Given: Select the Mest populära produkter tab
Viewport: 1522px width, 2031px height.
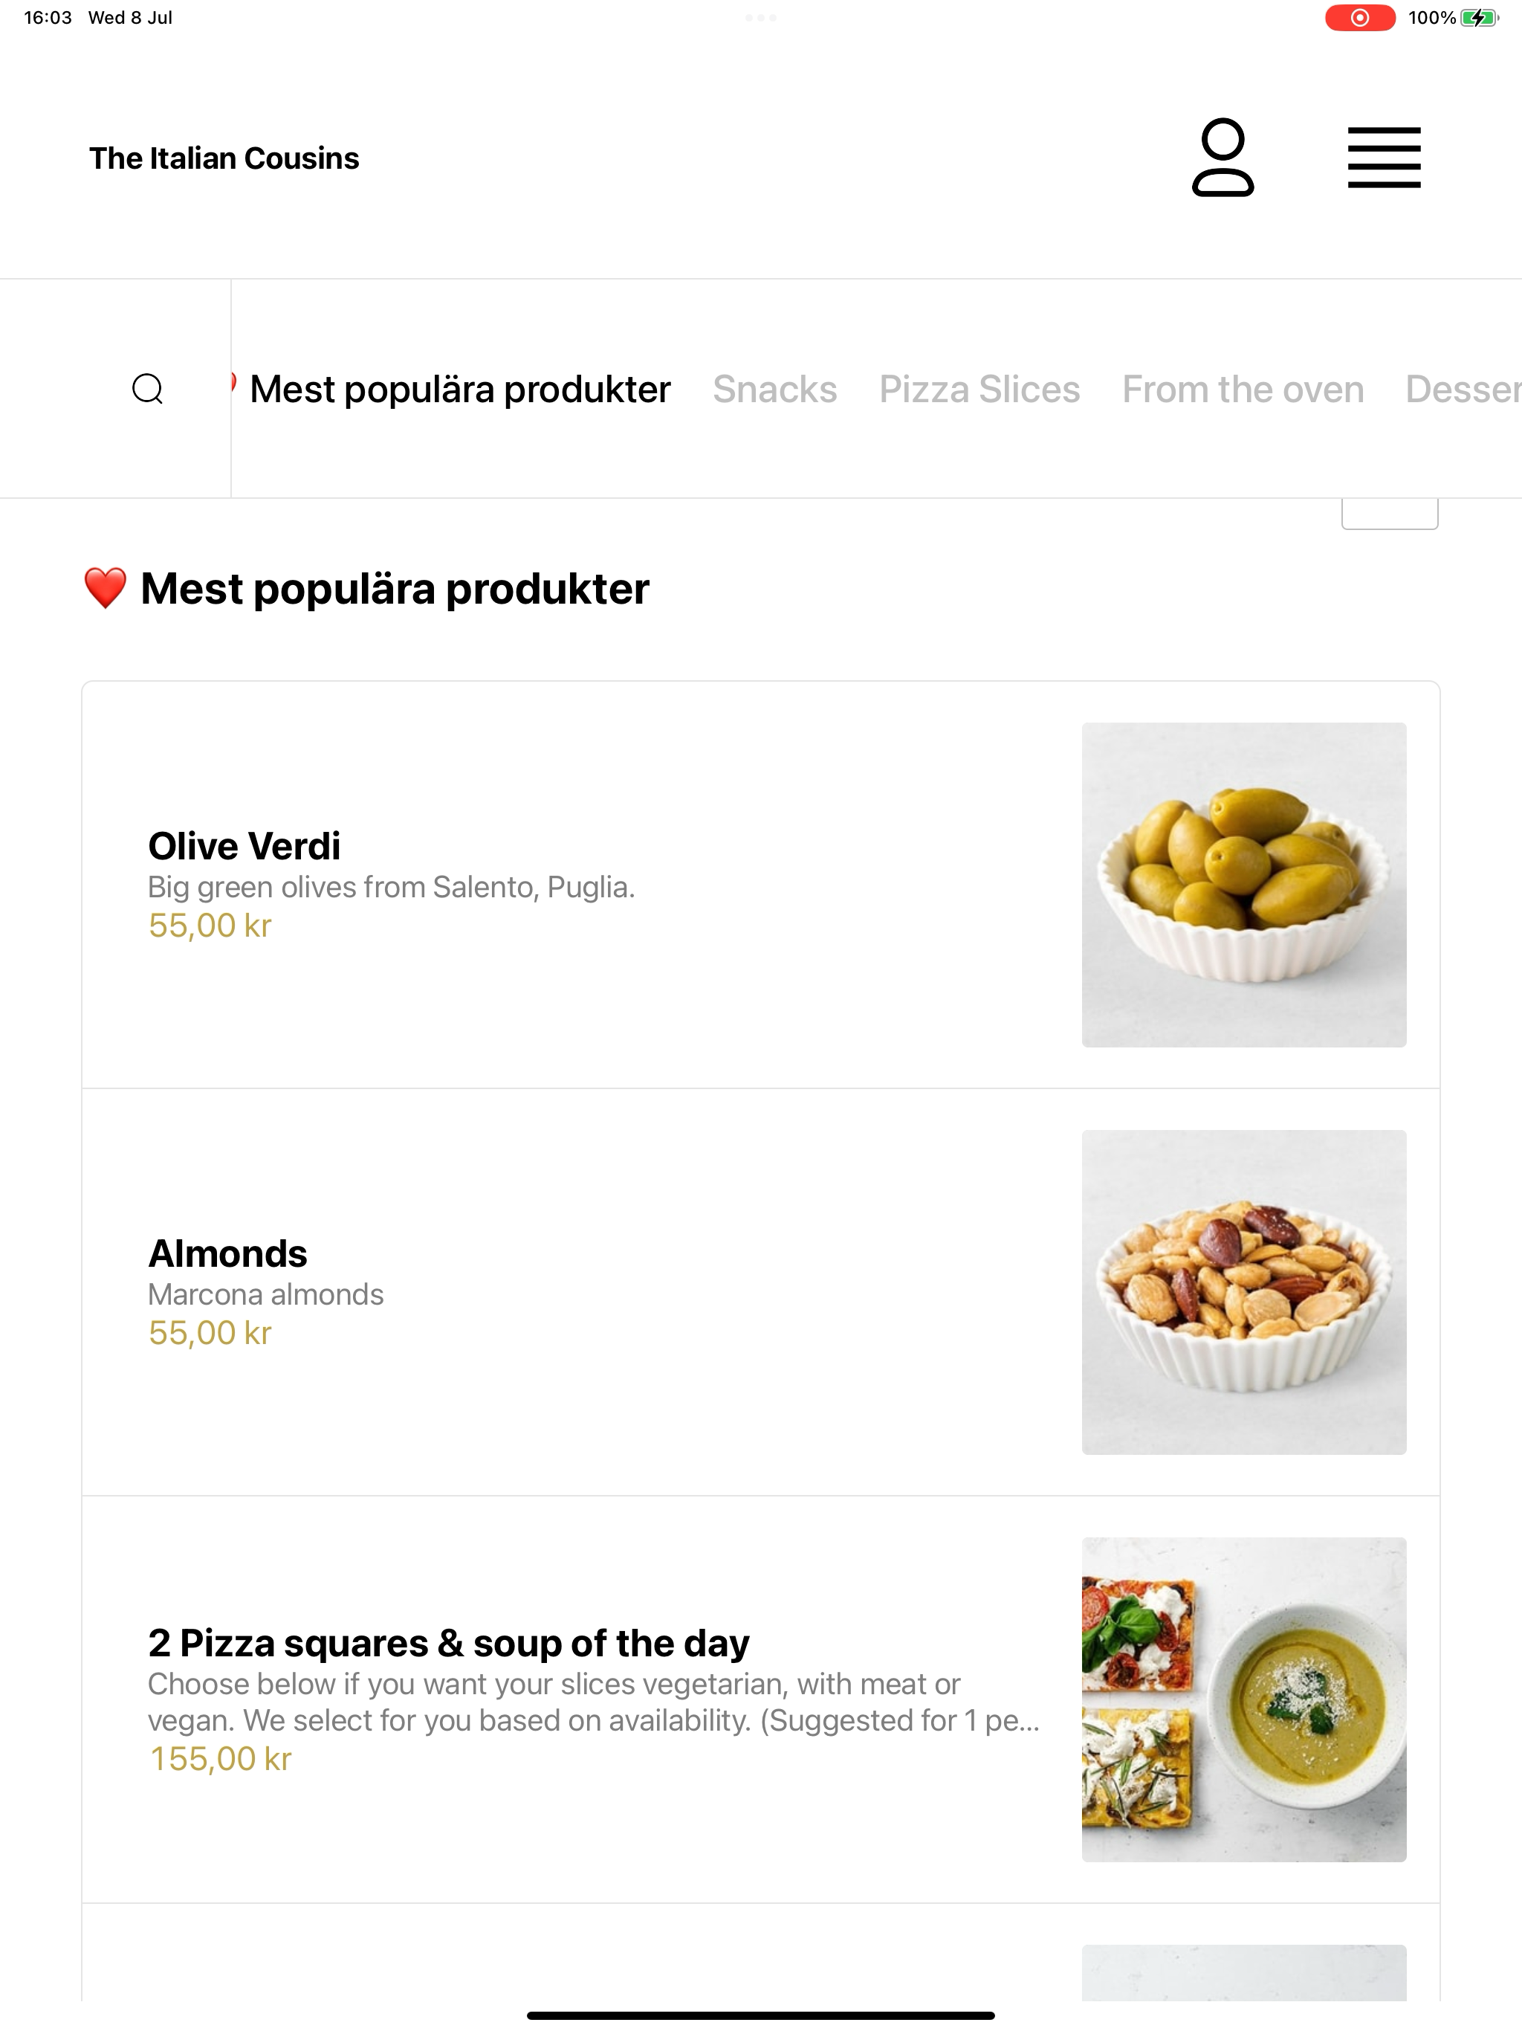Looking at the screenshot, I should pyautogui.click(x=460, y=390).
